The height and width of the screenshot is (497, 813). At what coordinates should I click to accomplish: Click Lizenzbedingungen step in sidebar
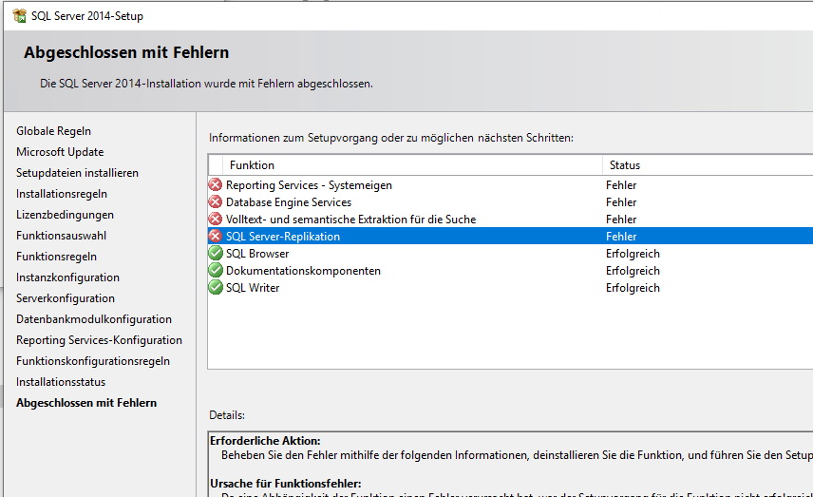pyautogui.click(x=65, y=215)
